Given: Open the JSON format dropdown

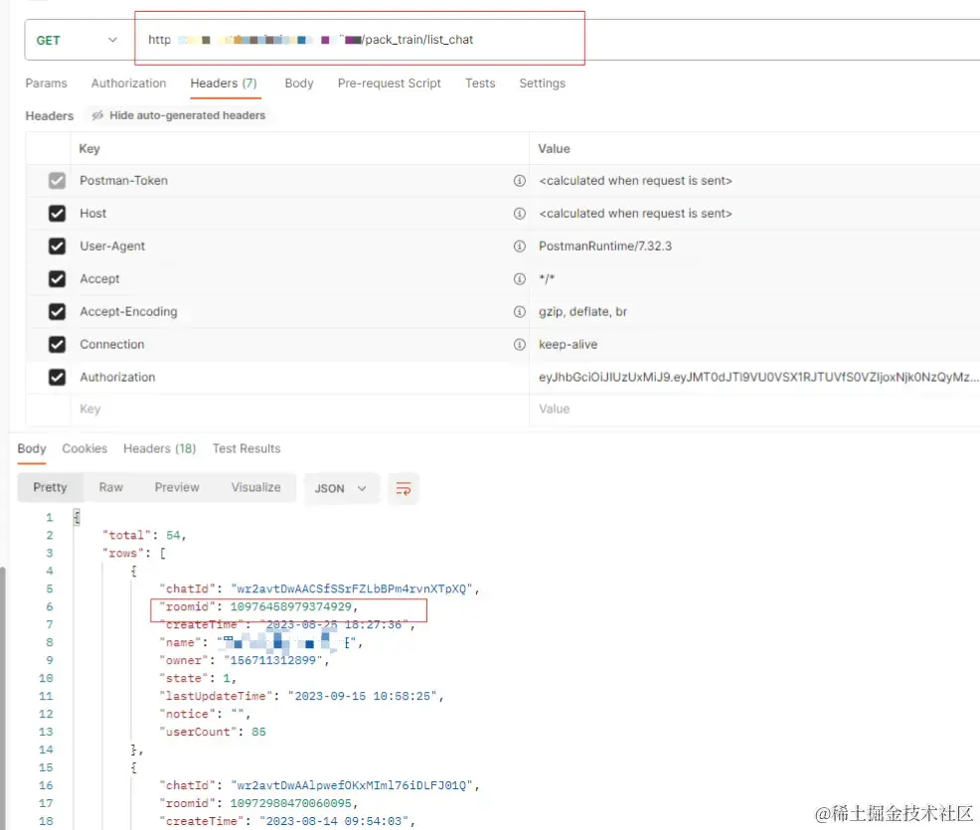Looking at the screenshot, I should pos(341,488).
